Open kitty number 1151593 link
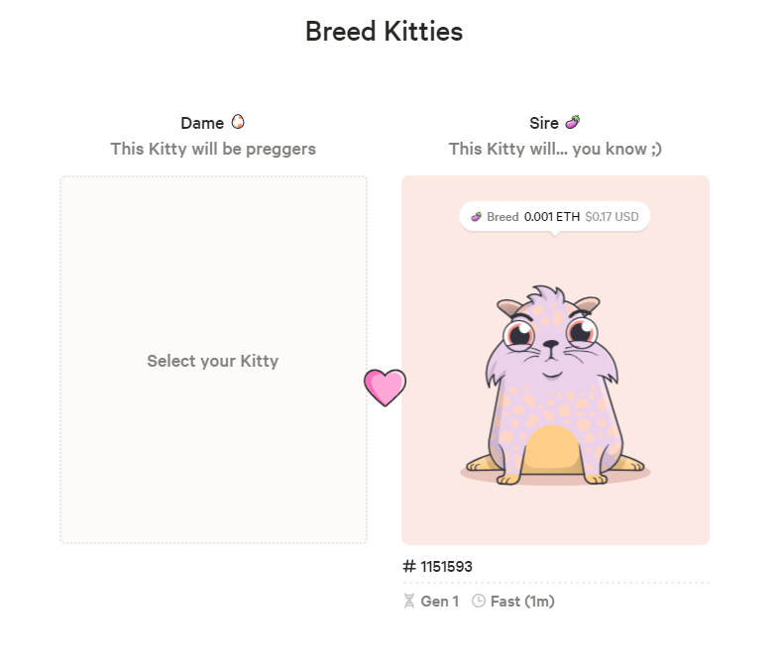The height and width of the screenshot is (666, 782). point(446,566)
